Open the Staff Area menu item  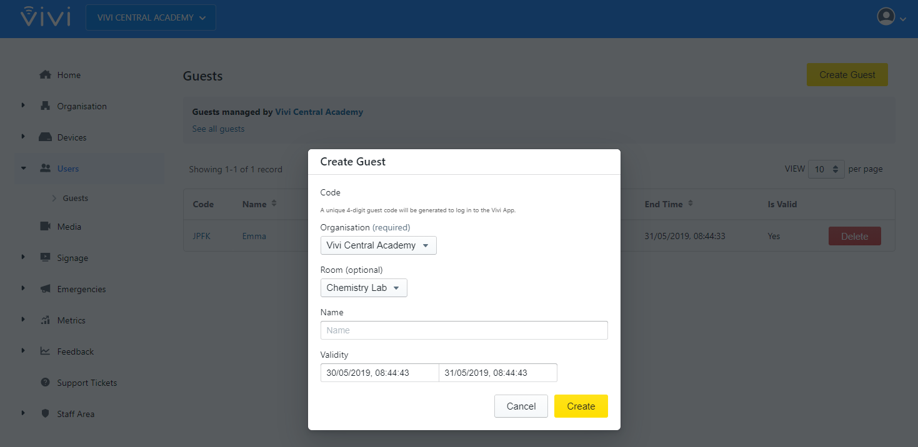coord(76,414)
